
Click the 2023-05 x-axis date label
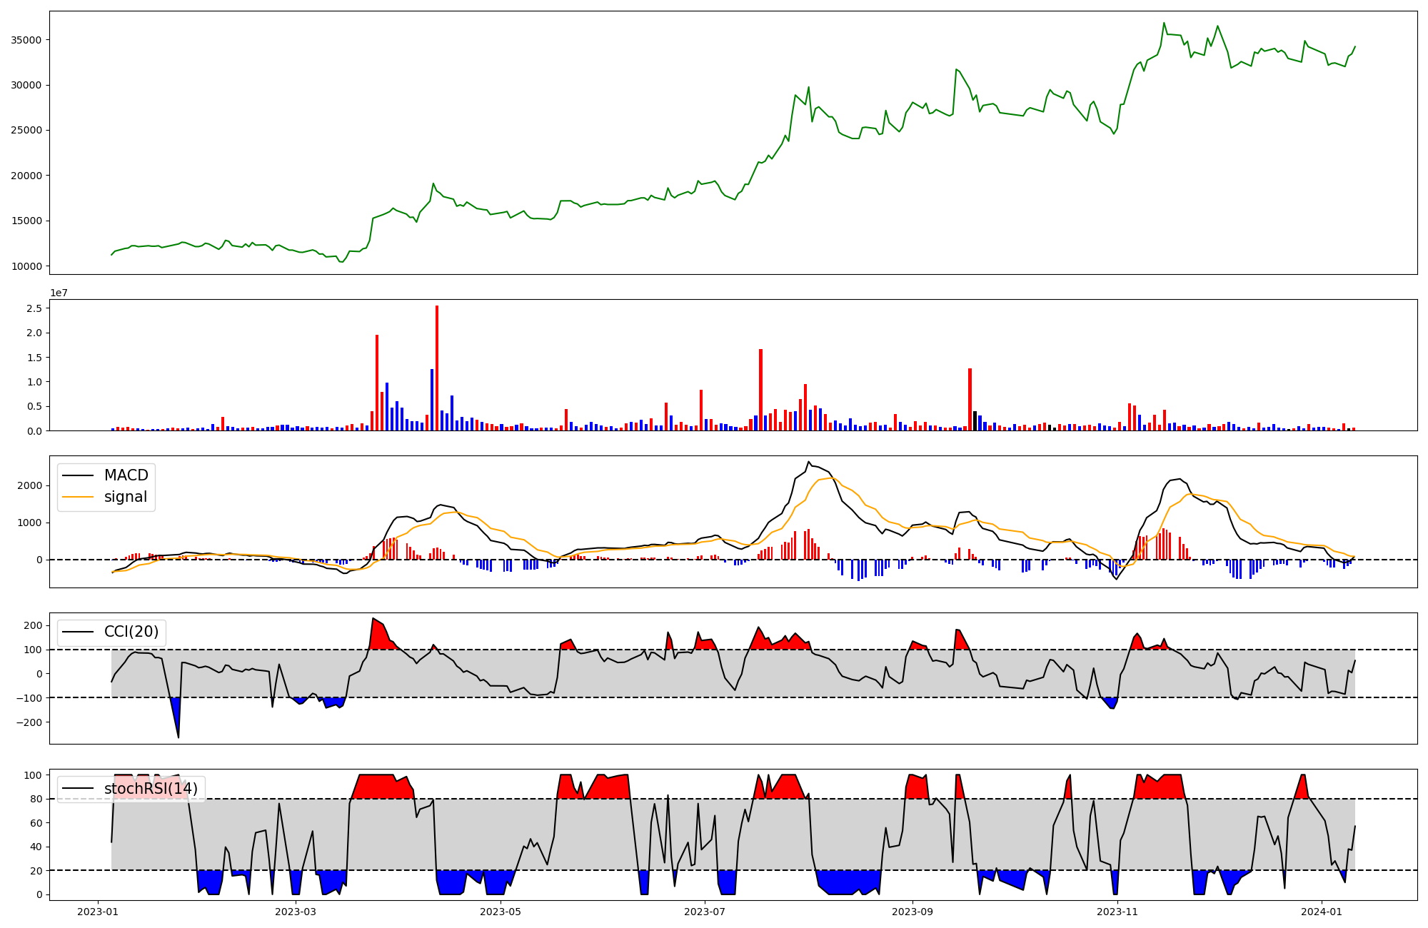pyautogui.click(x=501, y=912)
